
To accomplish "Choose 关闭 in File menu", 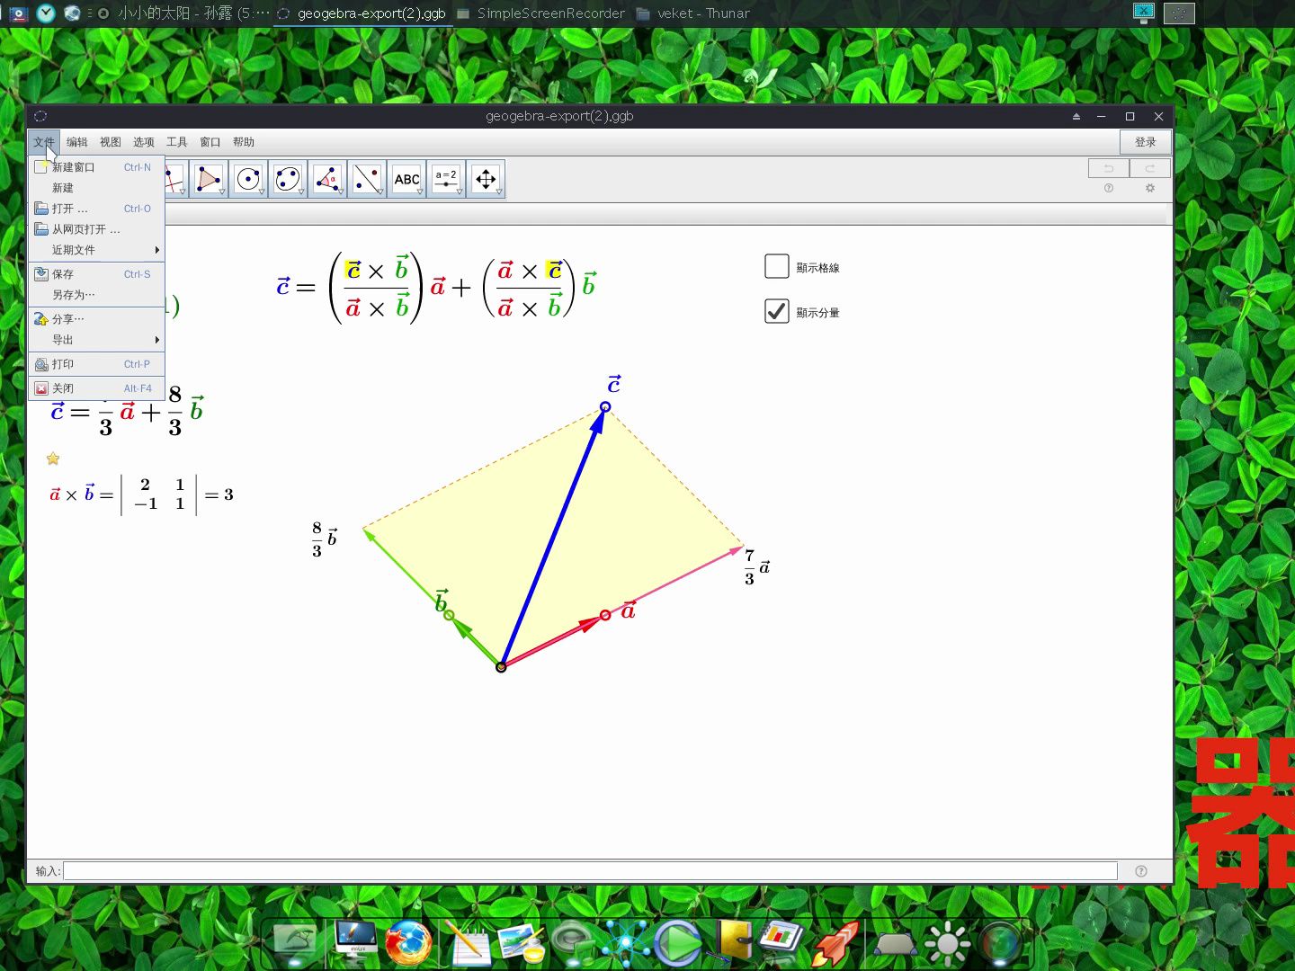I will coord(97,388).
